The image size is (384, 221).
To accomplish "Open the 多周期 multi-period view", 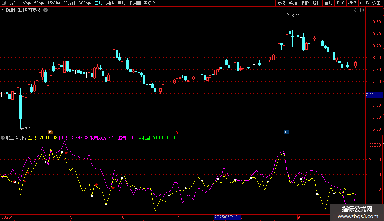I will pos(135,3).
